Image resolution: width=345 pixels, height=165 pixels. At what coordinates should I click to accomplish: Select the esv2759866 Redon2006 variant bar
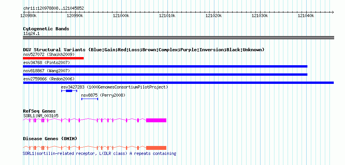point(178,83)
